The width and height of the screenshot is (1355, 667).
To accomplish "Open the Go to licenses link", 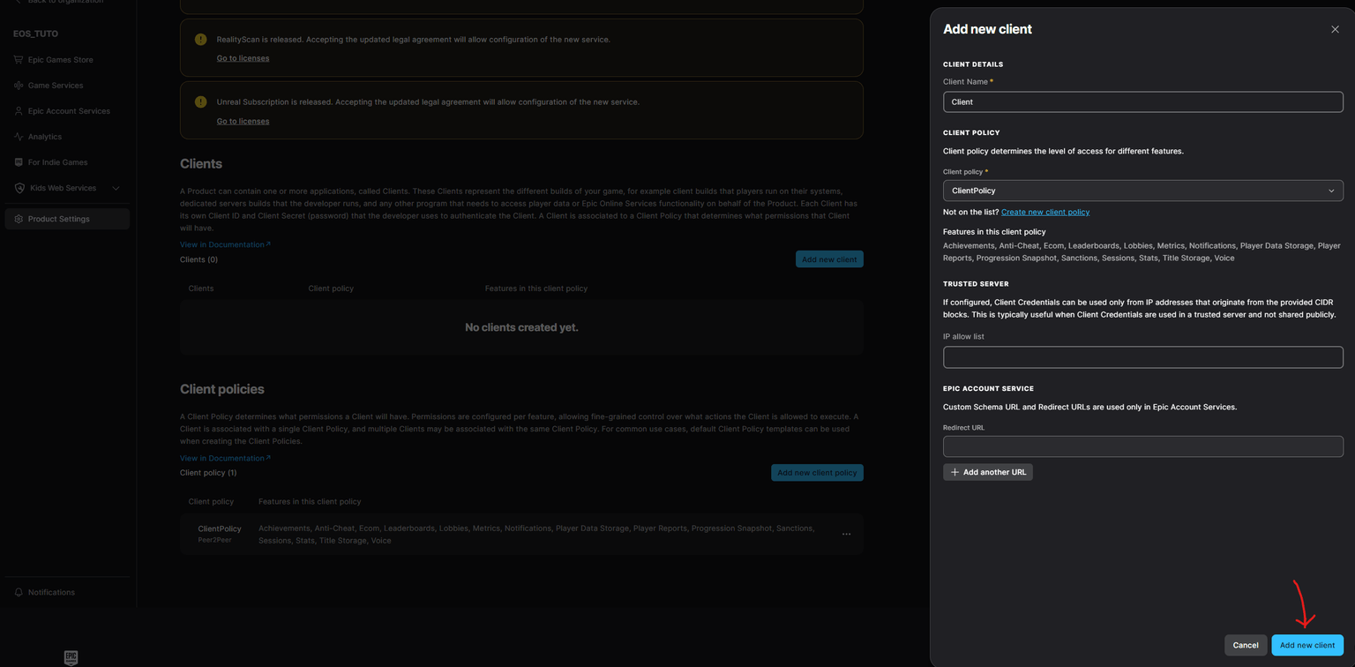I will point(243,57).
